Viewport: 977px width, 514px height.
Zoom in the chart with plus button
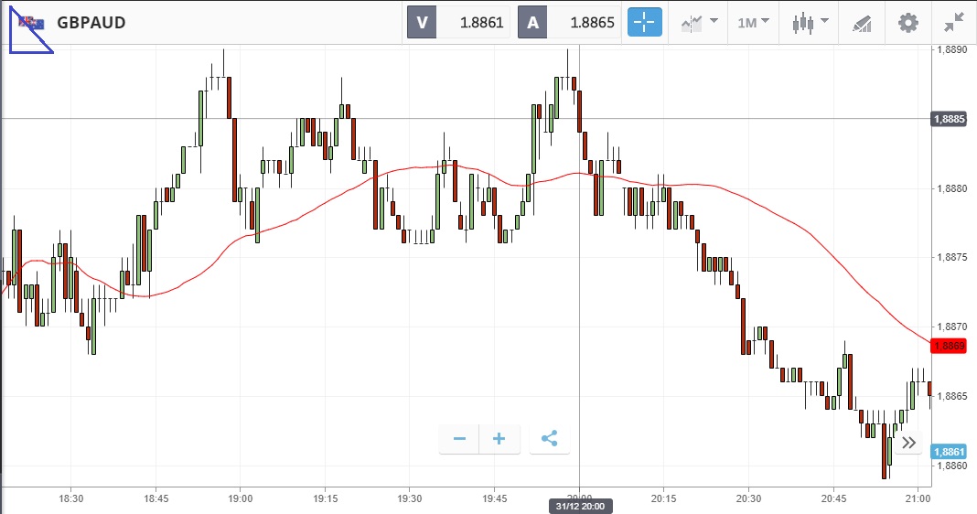499,439
